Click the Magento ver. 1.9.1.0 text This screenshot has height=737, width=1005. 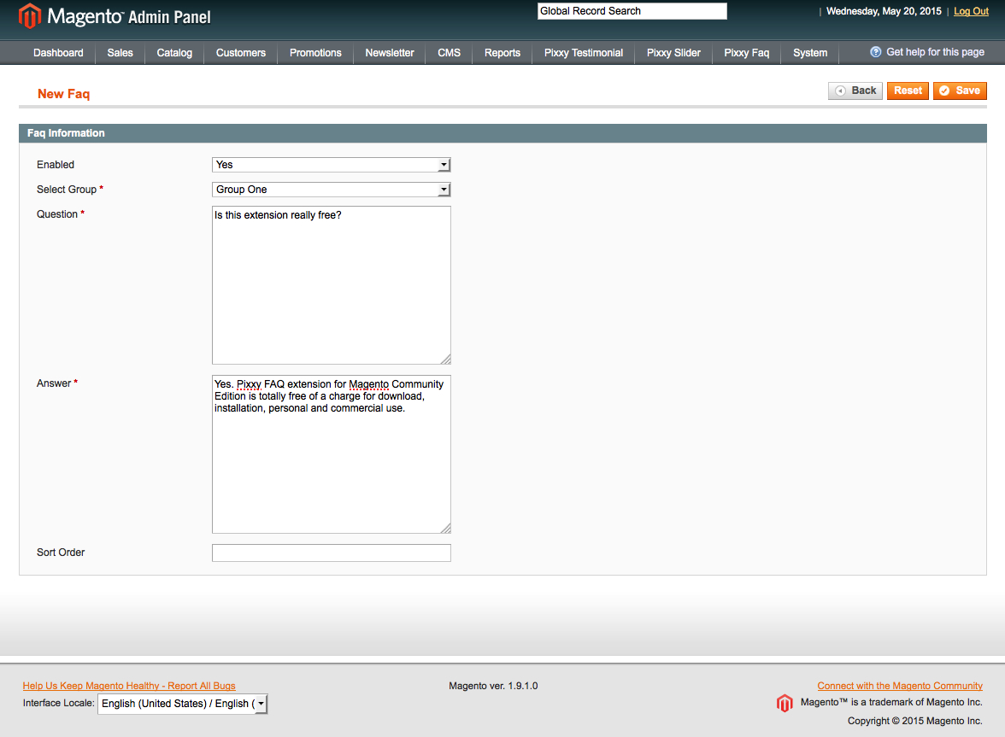tap(493, 686)
